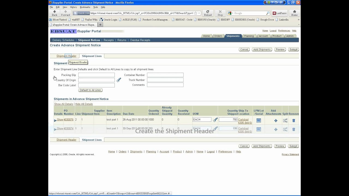Screen dimensions: 349x196
Task: Click top Preview button
Action: [280, 50]
